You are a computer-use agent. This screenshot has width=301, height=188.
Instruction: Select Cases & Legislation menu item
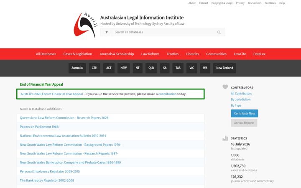click(x=78, y=54)
